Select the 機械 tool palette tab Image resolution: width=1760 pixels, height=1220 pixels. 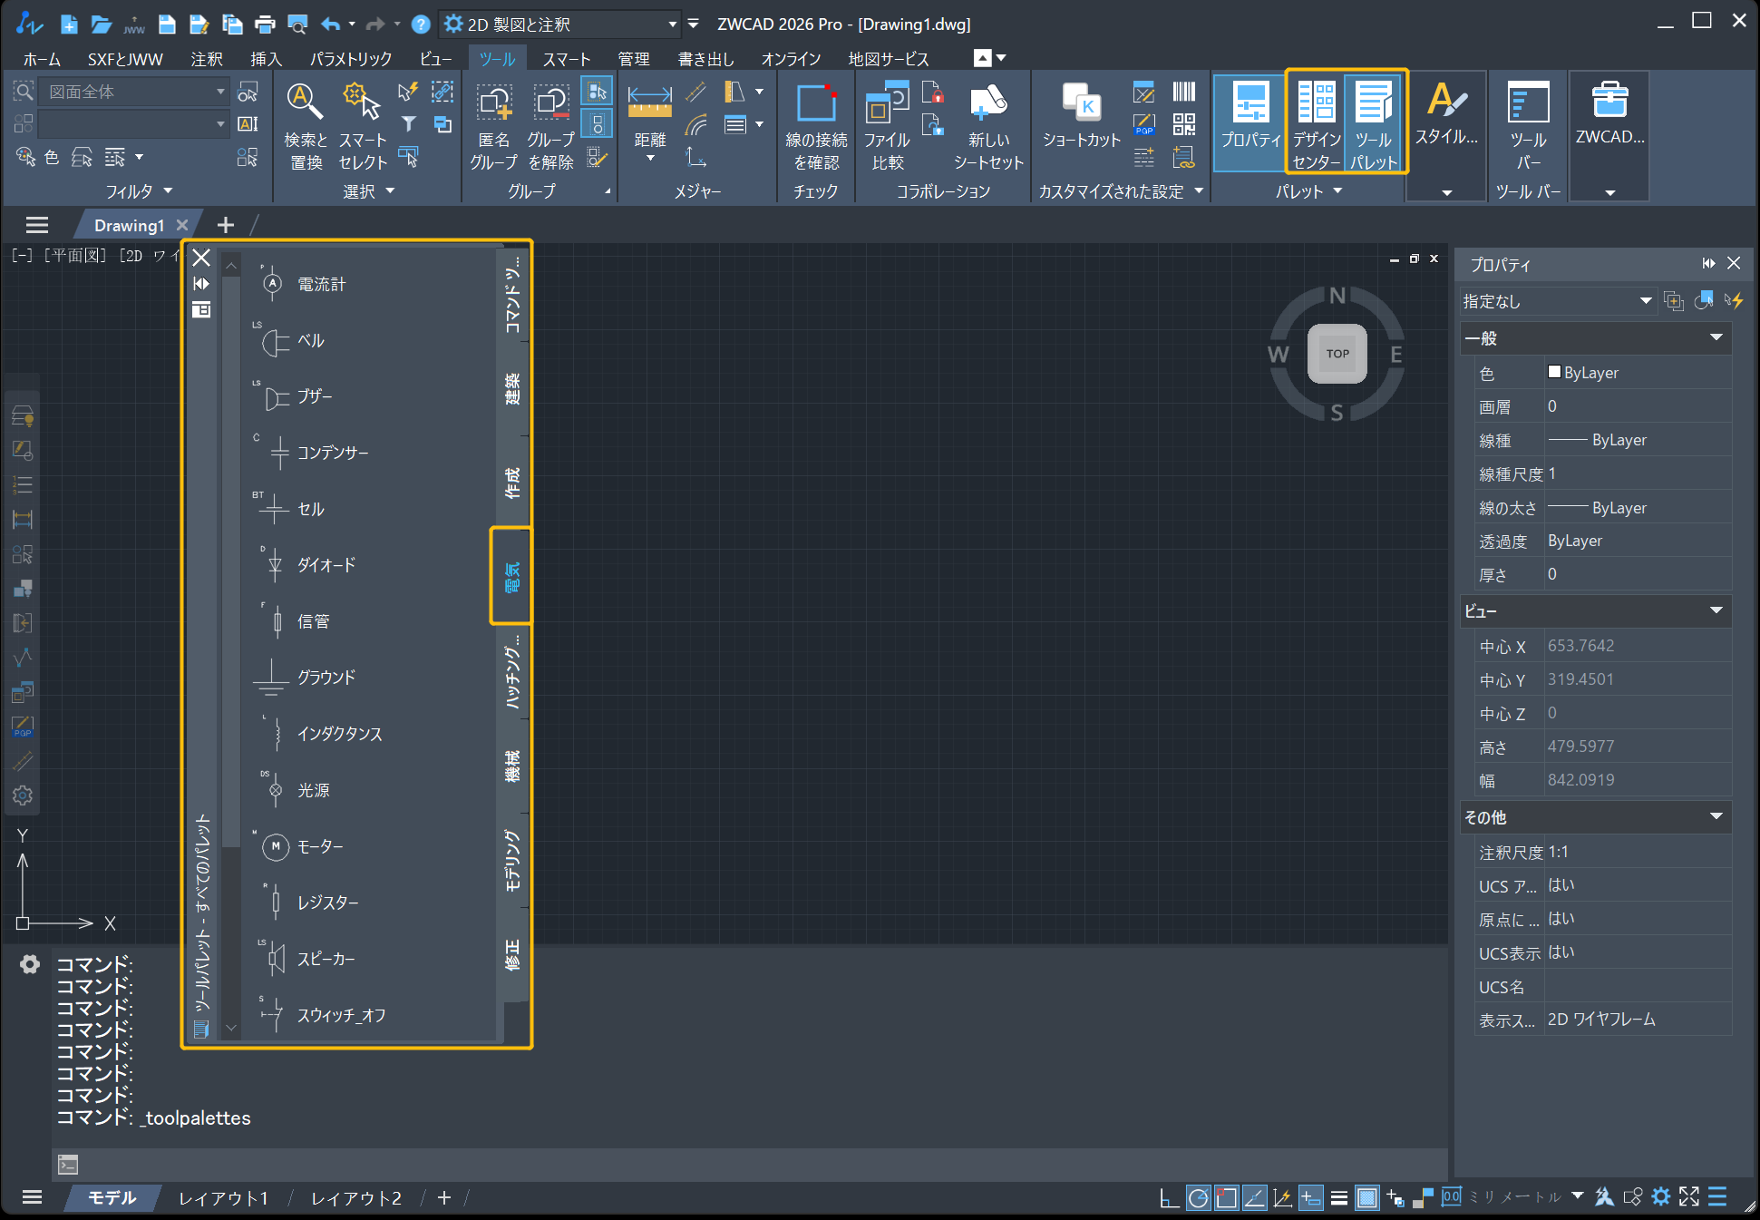click(513, 766)
